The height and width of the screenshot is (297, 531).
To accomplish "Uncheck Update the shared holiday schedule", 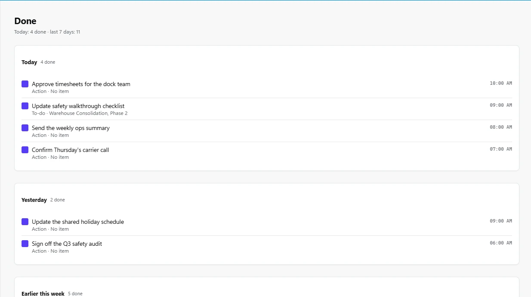I will pyautogui.click(x=25, y=222).
